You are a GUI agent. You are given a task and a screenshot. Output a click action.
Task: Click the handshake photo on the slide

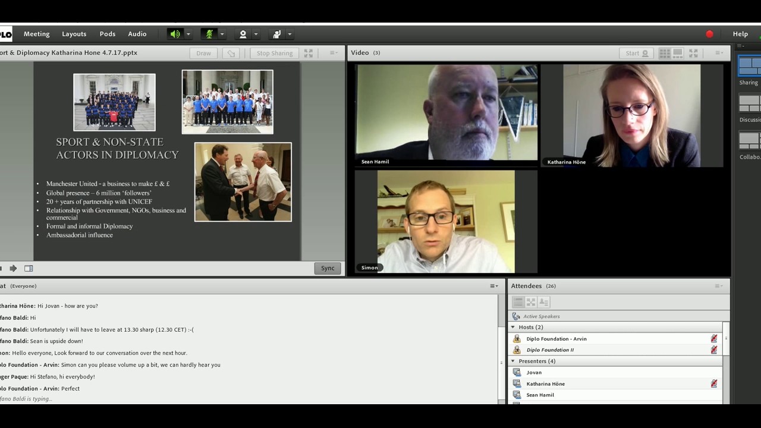(243, 182)
